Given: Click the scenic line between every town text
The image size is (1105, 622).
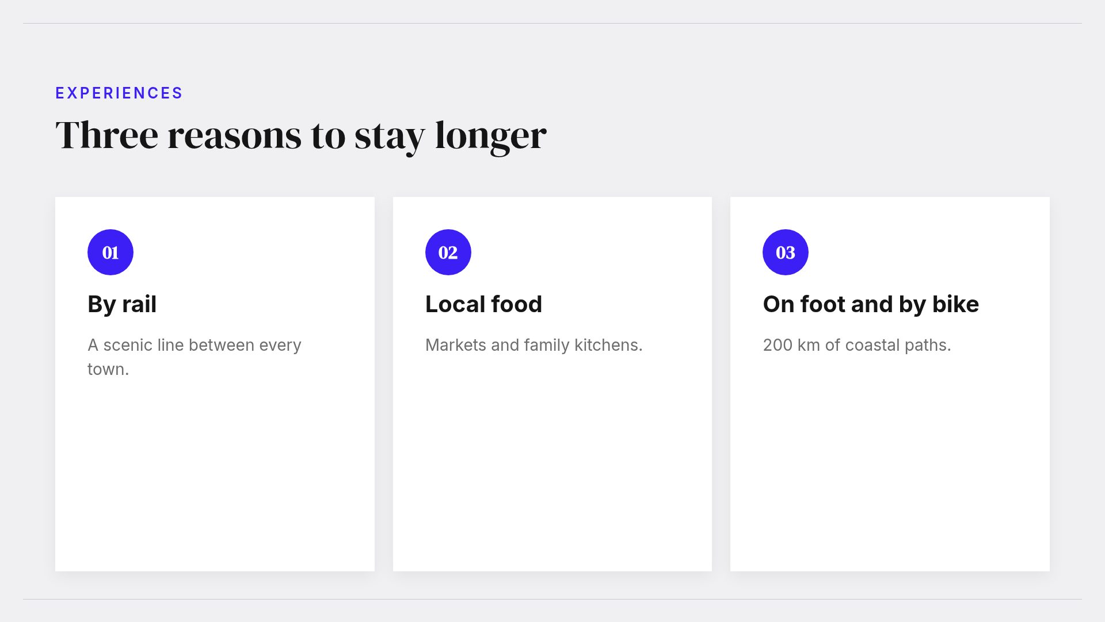Looking at the screenshot, I should [195, 357].
